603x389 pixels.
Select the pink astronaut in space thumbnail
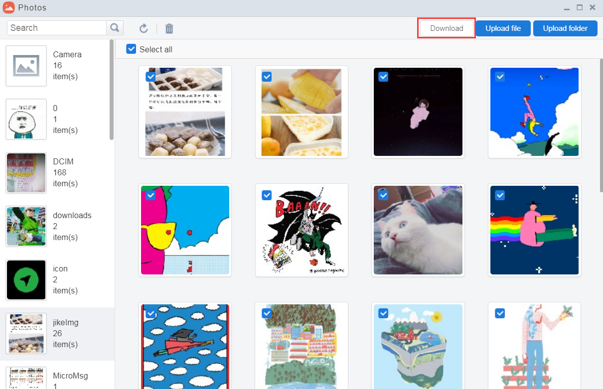coord(418,112)
